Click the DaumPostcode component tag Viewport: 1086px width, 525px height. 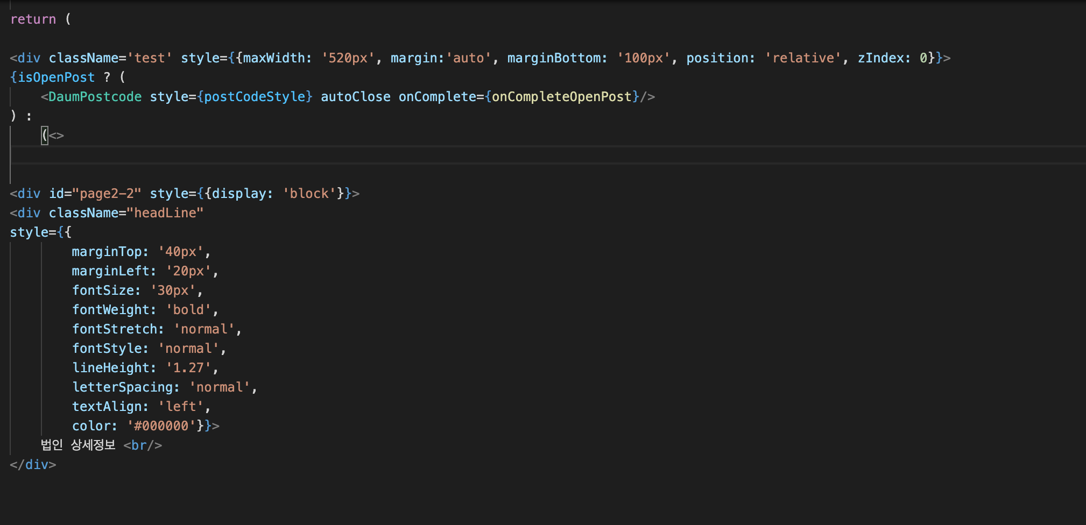tap(95, 97)
